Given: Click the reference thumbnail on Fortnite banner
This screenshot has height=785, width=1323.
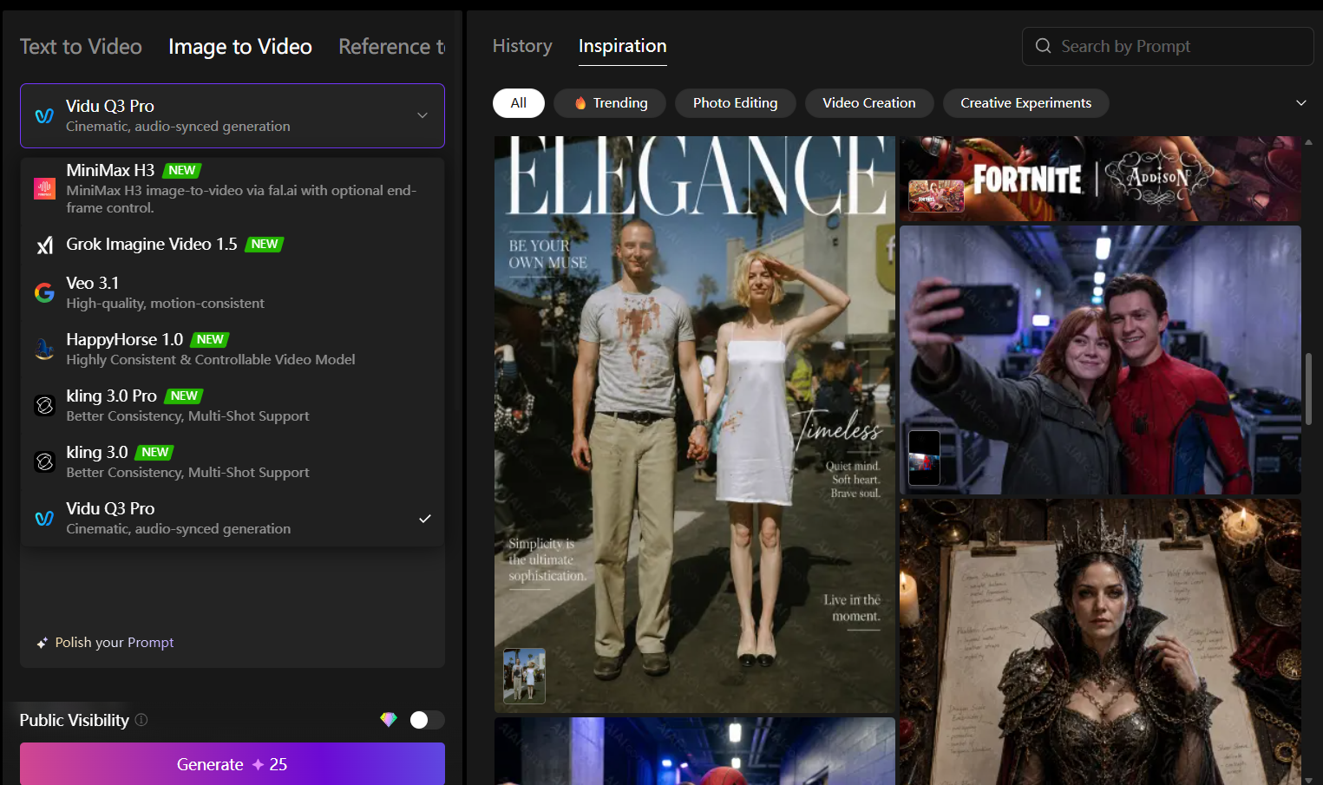Looking at the screenshot, I should [936, 196].
